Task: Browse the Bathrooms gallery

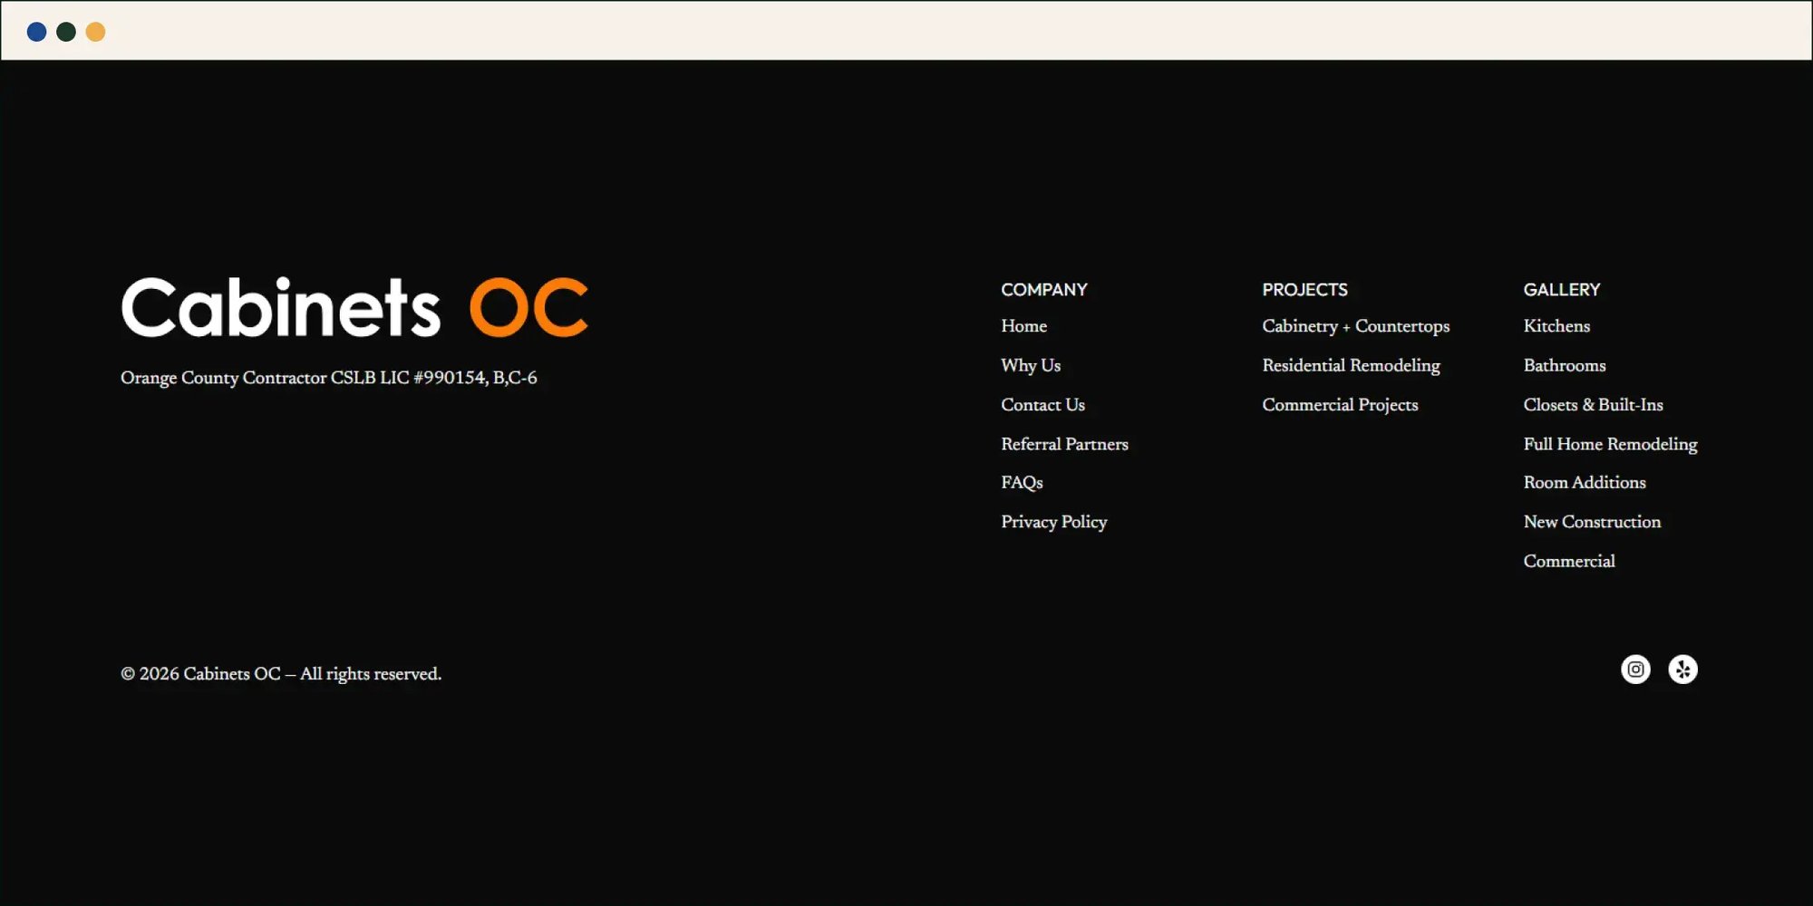Action: point(1564,365)
